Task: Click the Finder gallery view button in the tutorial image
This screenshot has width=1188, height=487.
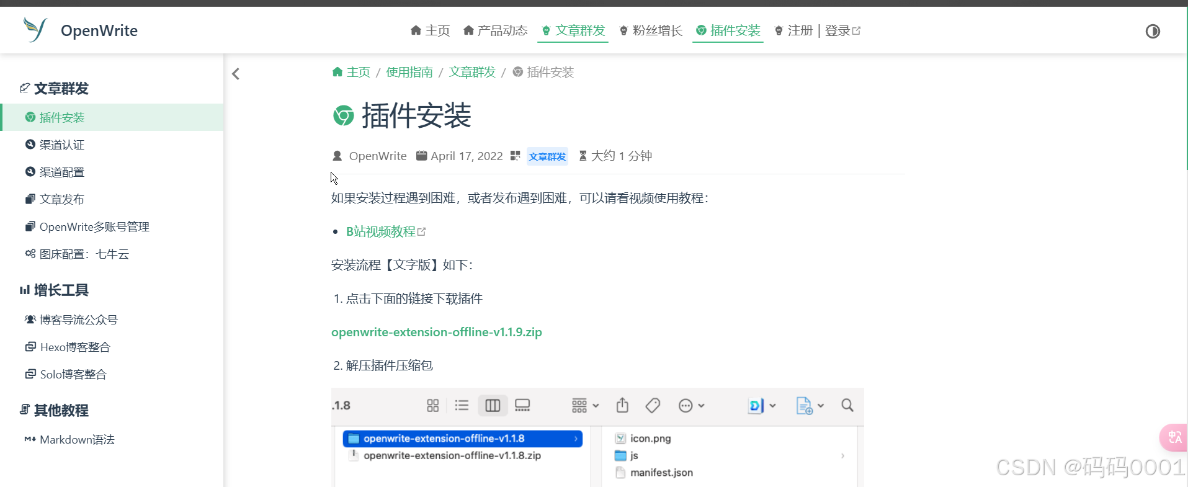Action: 522,406
